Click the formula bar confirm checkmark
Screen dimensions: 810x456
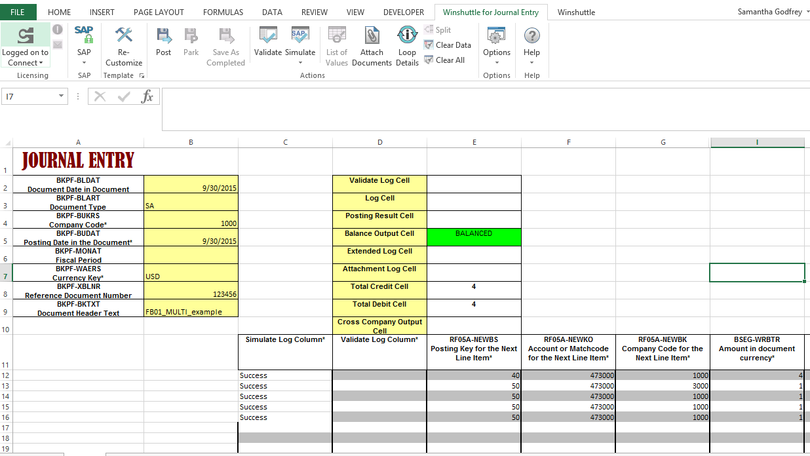click(x=124, y=96)
